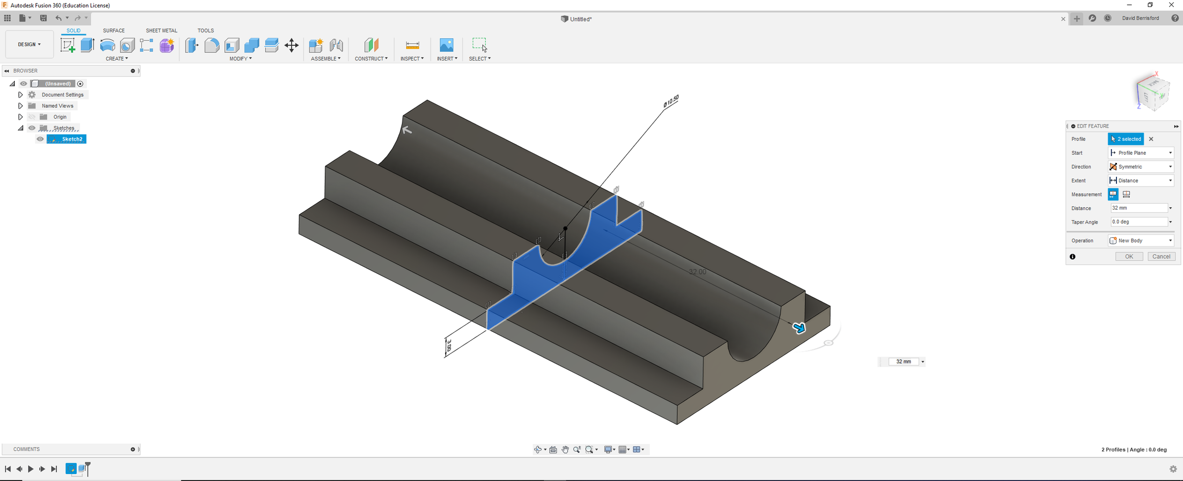Cancel the Edit Feature dialog
This screenshot has width=1183, height=481.
(1162, 257)
